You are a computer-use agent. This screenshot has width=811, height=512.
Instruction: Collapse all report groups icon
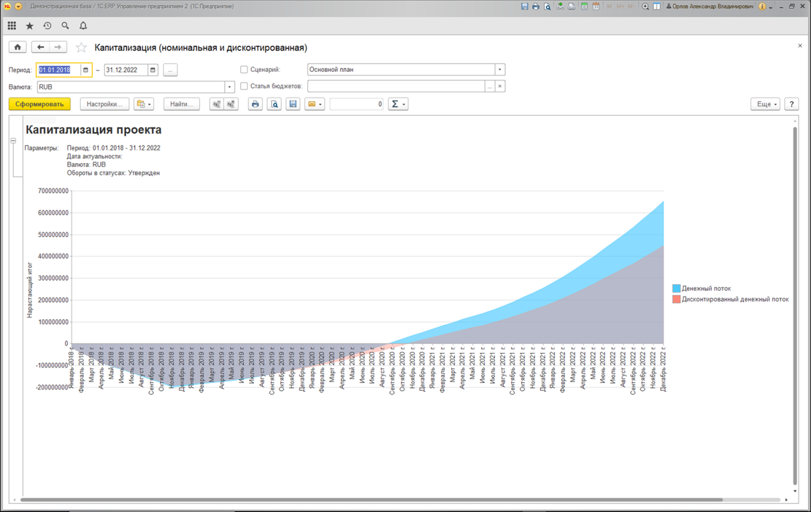[x=217, y=104]
